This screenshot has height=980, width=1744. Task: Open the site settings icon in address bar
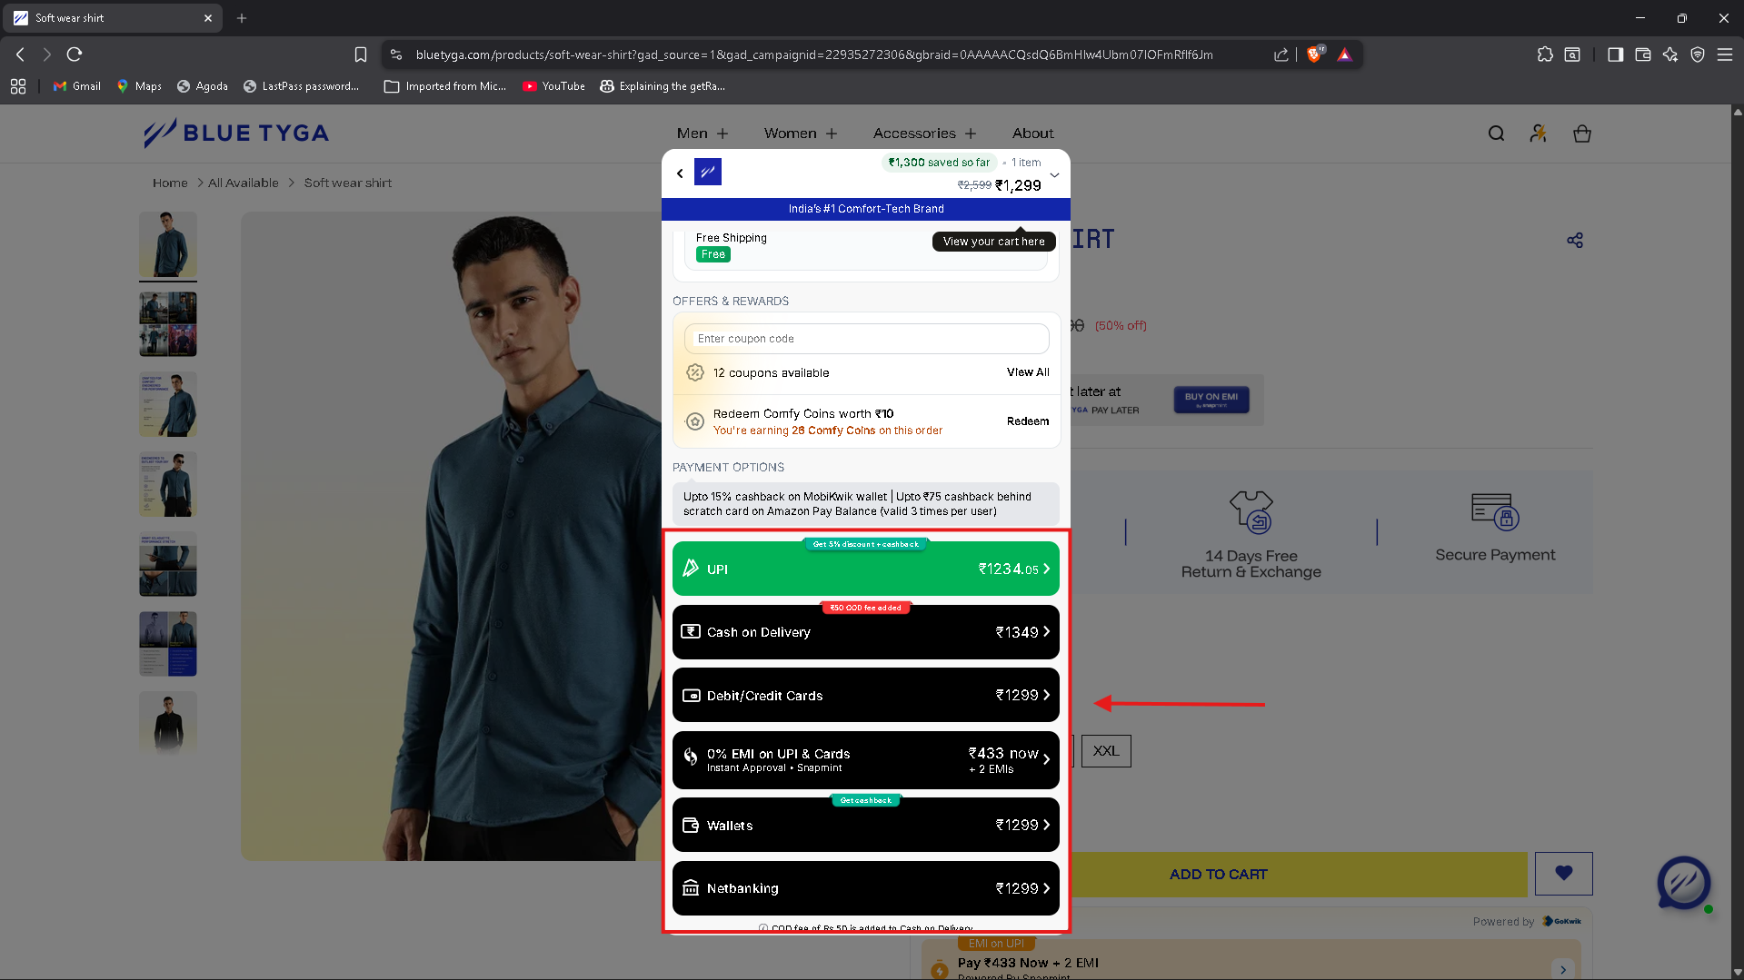click(396, 54)
